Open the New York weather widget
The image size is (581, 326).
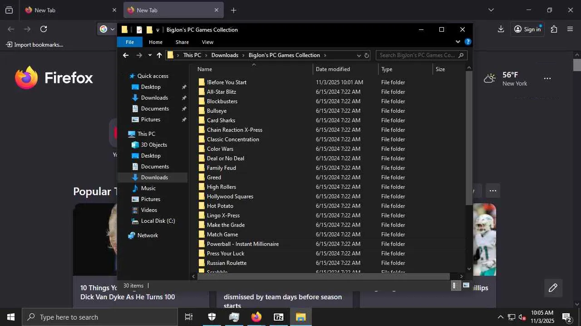[x=506, y=79]
